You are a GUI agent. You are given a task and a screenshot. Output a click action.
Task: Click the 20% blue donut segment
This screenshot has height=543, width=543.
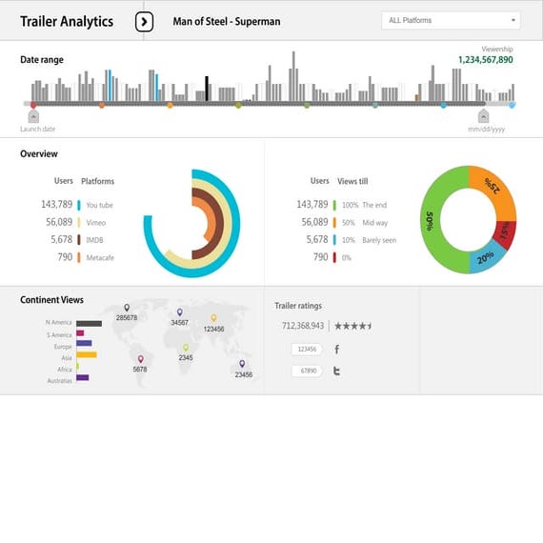tap(486, 258)
